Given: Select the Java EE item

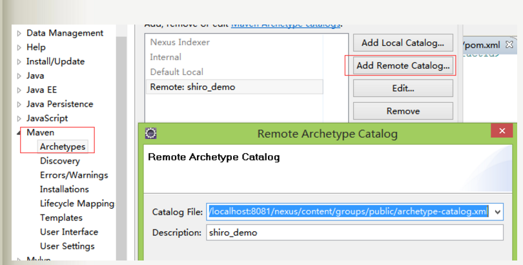Looking at the screenshot, I should (x=42, y=90).
